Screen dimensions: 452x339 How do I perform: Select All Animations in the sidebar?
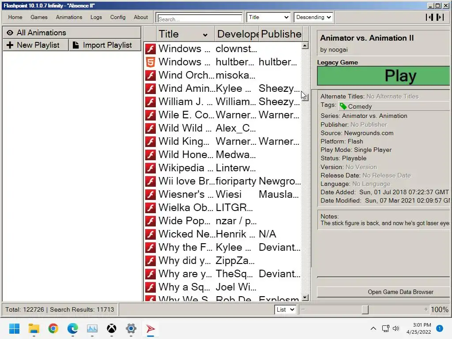point(72,33)
